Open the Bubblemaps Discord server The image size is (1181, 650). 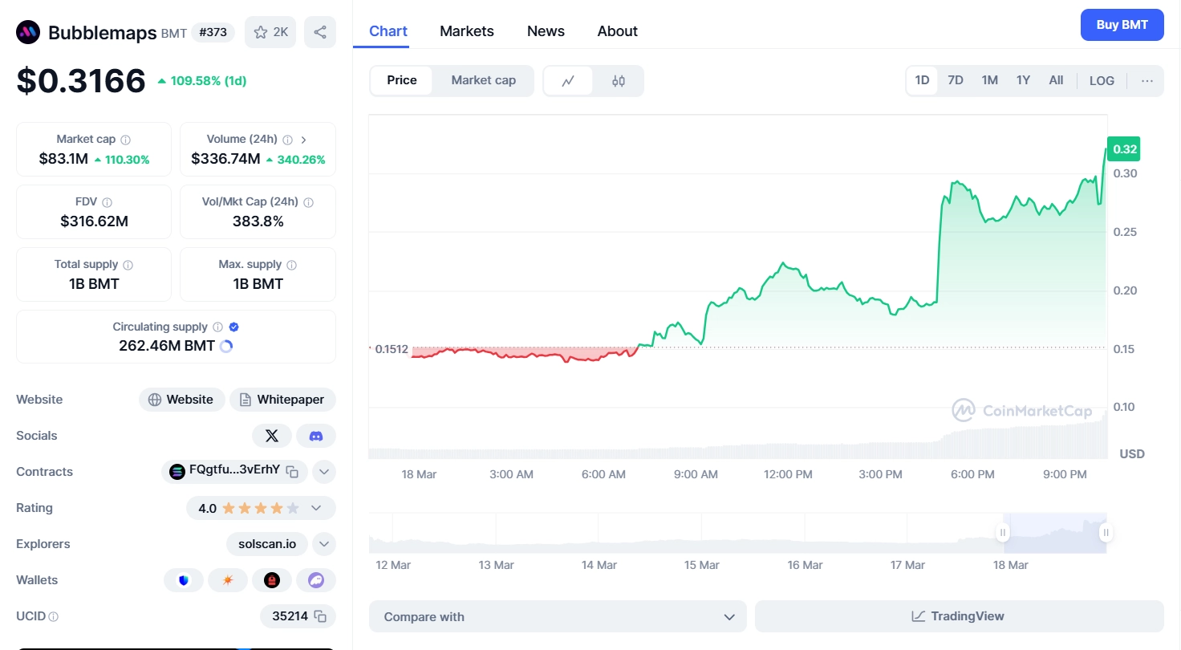tap(315, 435)
